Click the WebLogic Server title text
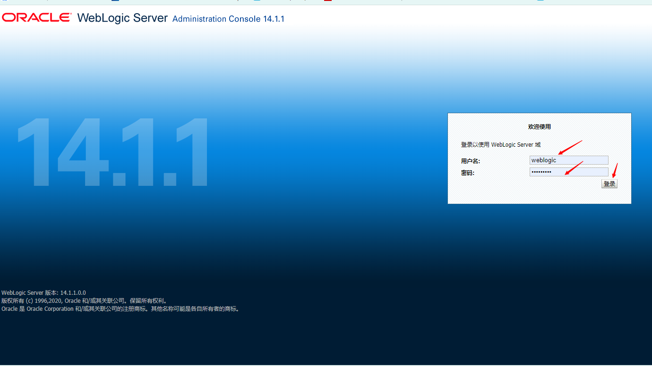Screen dimensions: 652x366 click(122, 17)
